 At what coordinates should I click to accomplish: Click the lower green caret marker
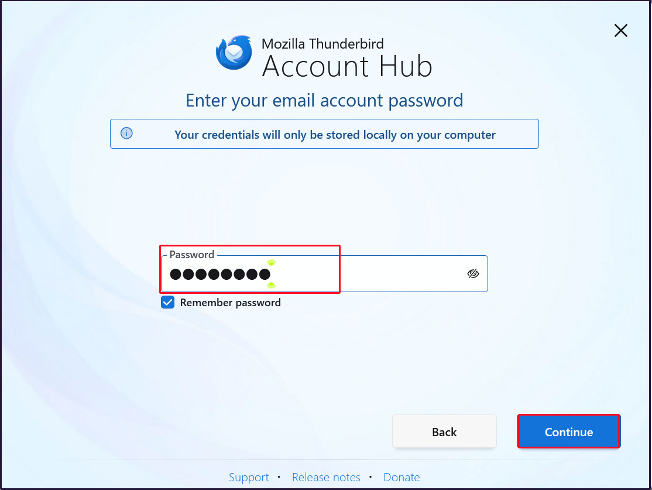(x=271, y=285)
